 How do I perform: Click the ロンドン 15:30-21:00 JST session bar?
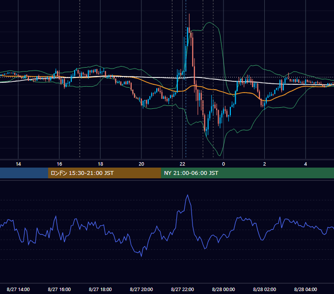pyautogui.click(x=104, y=173)
